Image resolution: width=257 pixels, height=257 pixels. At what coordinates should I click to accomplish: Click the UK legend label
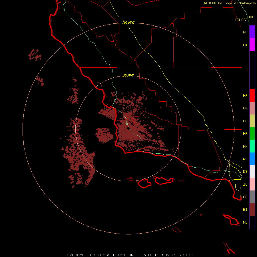pos(245,45)
